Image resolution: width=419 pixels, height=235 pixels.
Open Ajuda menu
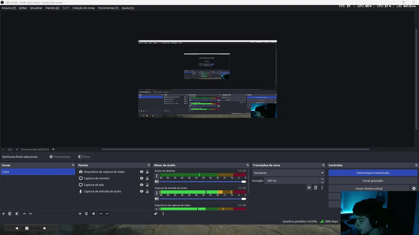[x=128, y=8]
